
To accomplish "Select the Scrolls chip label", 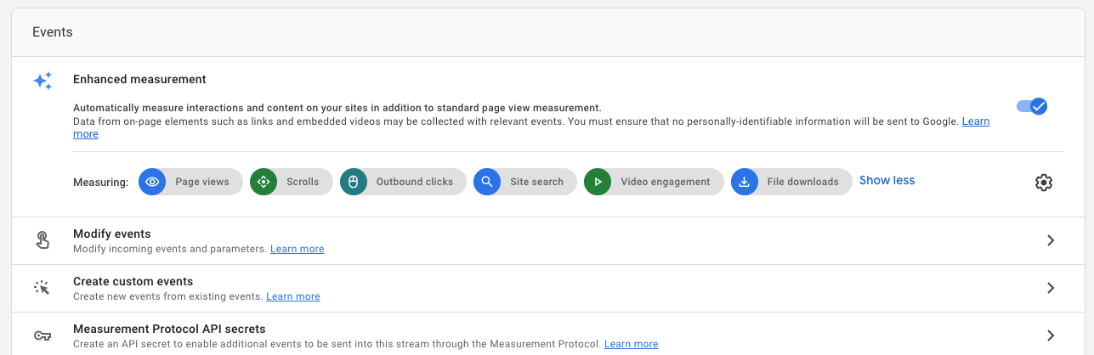I will [303, 182].
